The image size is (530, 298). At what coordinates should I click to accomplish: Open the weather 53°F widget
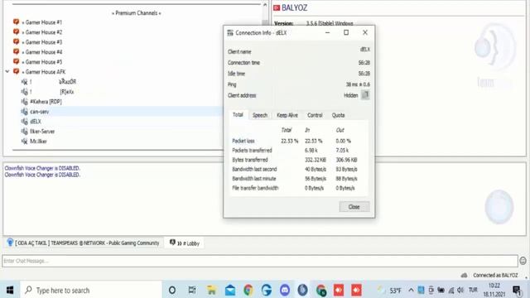pos(389,291)
